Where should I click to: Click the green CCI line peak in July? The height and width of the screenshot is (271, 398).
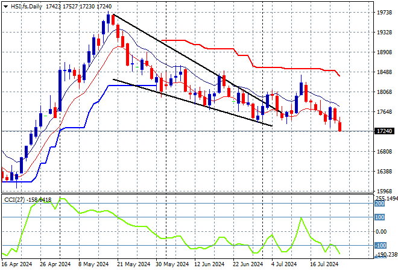click(302, 218)
